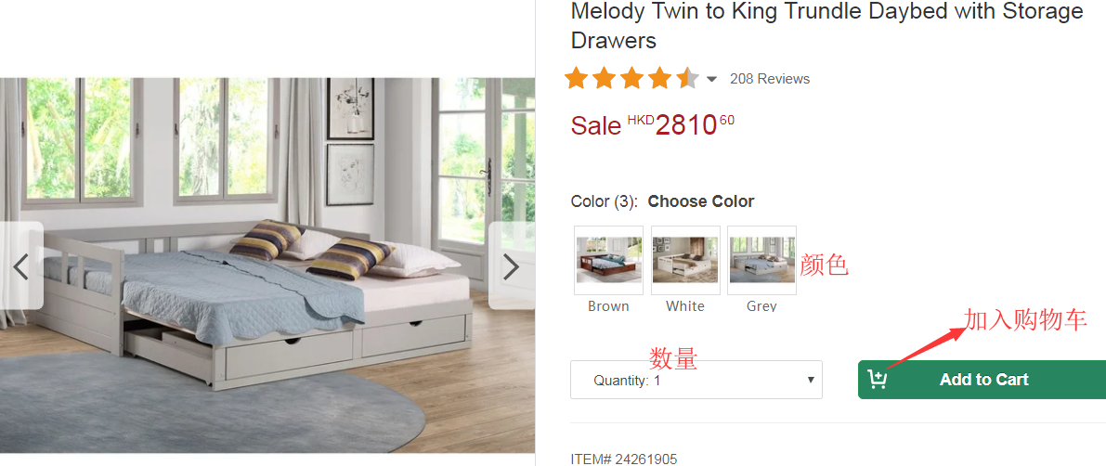This screenshot has height=466, width=1106.
Task: Click the Add to Cart button
Action: pos(982,380)
